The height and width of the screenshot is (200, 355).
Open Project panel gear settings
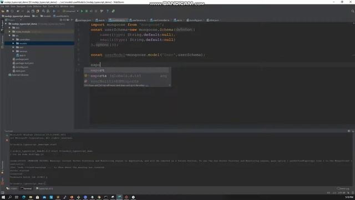[68, 20]
